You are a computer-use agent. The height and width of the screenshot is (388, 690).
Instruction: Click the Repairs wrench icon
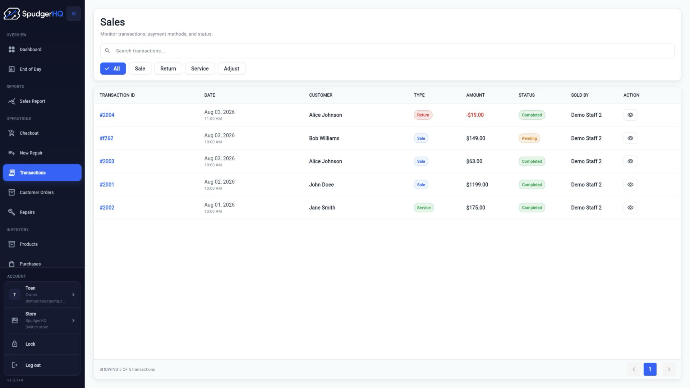(x=11, y=212)
